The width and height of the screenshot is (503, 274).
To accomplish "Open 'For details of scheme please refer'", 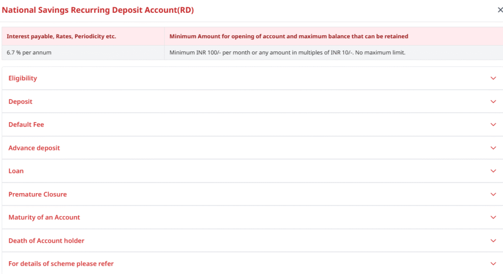I will (x=61, y=264).
